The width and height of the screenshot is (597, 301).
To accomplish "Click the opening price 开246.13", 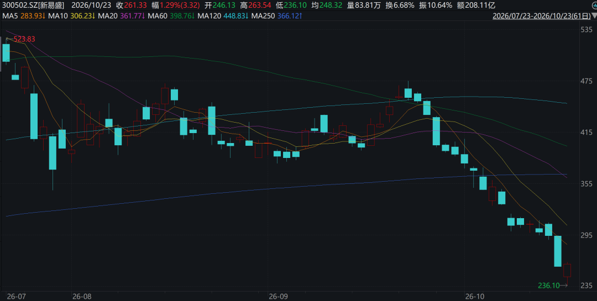I will point(220,6).
